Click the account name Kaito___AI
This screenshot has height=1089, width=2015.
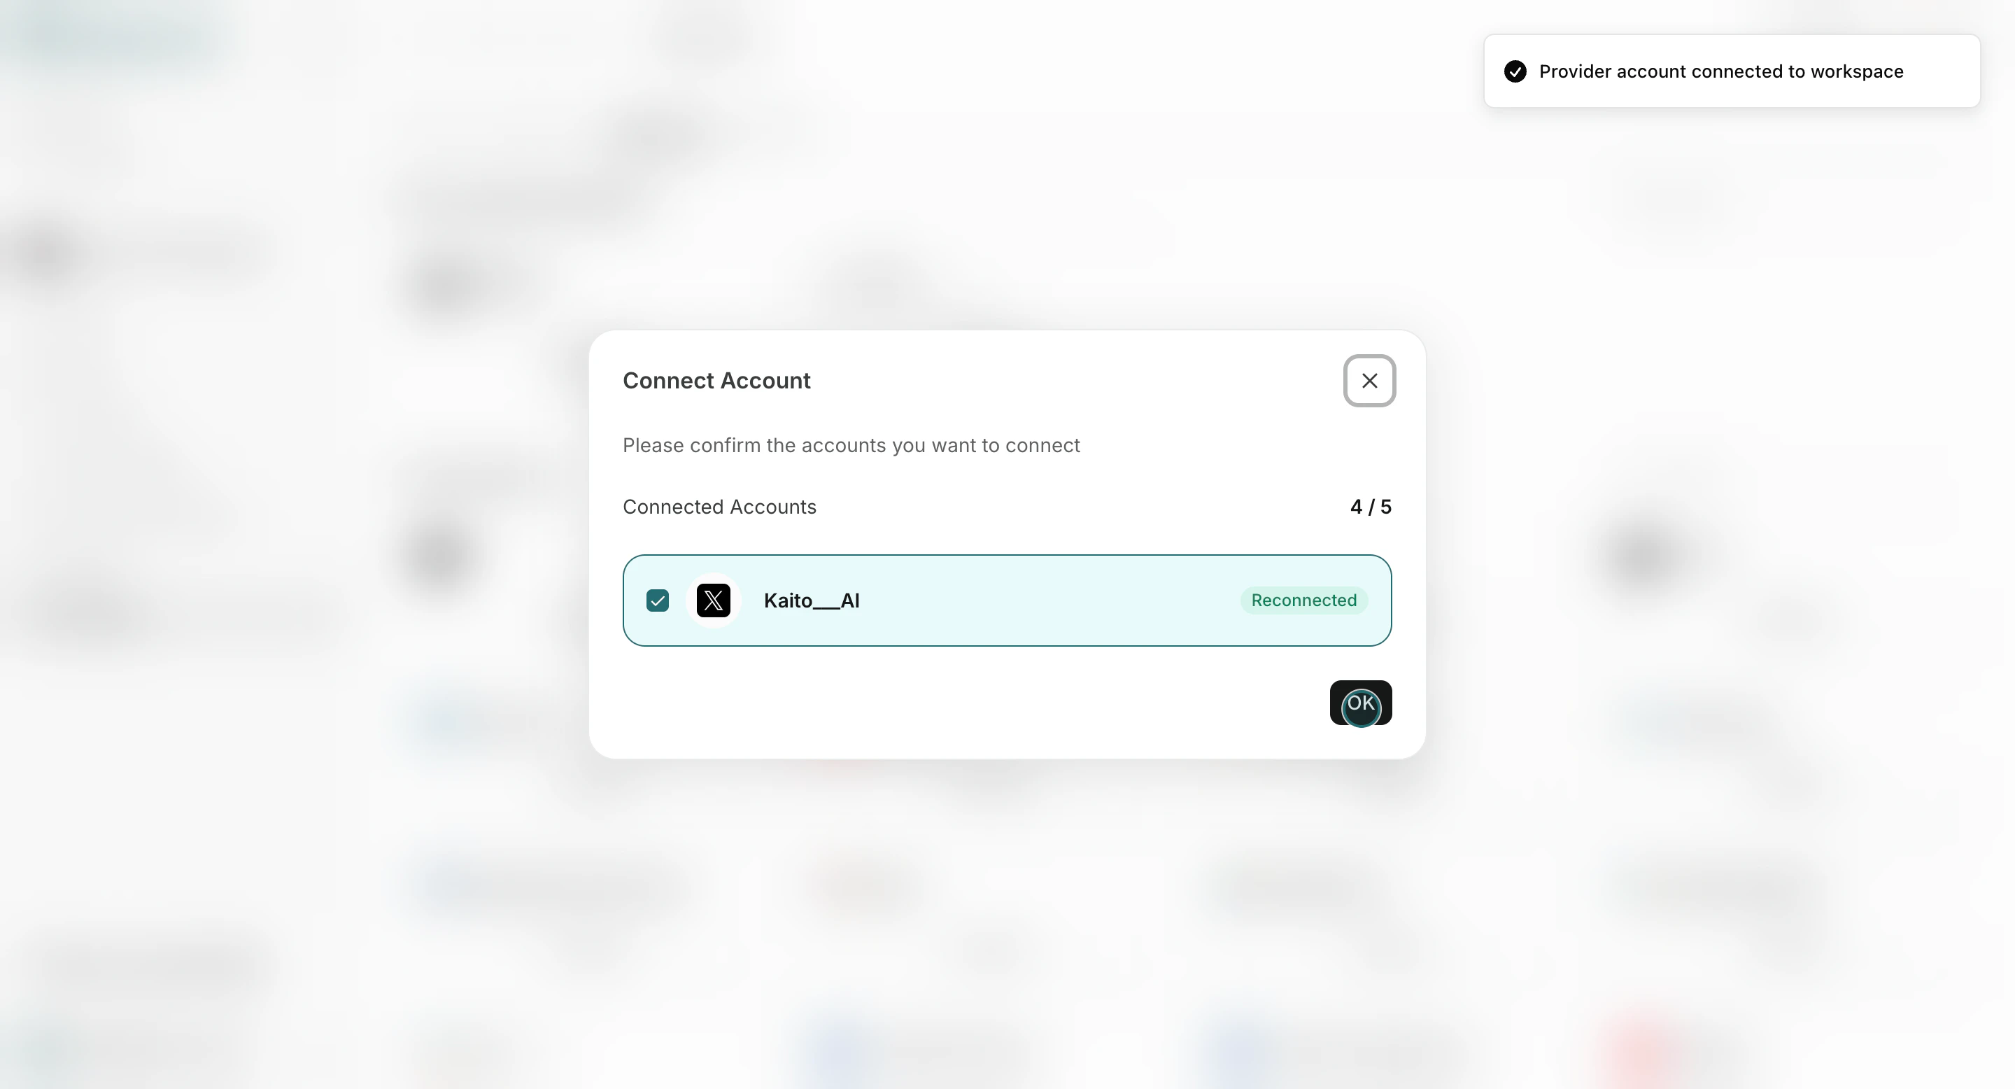pyautogui.click(x=812, y=600)
